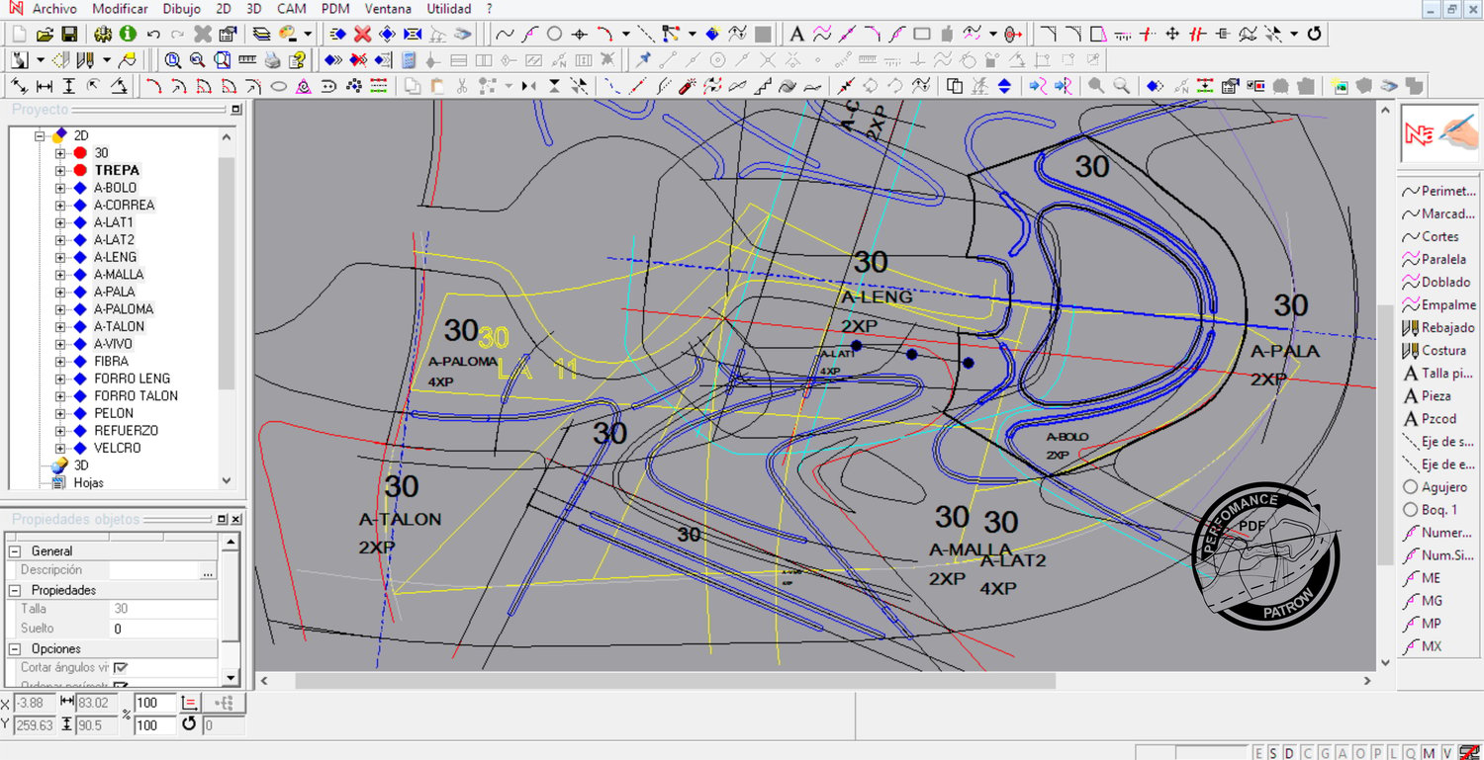Click the red X delete-piece icon

363,34
